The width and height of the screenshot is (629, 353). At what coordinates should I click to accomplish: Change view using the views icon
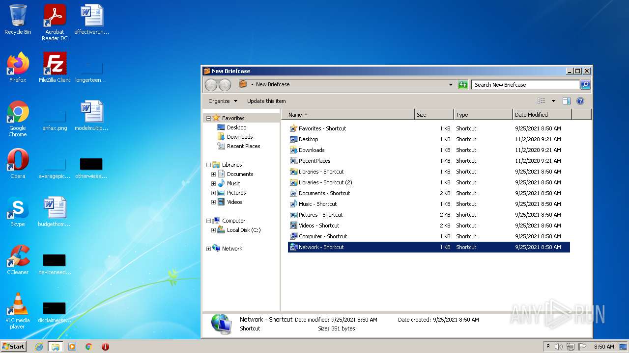click(542, 101)
